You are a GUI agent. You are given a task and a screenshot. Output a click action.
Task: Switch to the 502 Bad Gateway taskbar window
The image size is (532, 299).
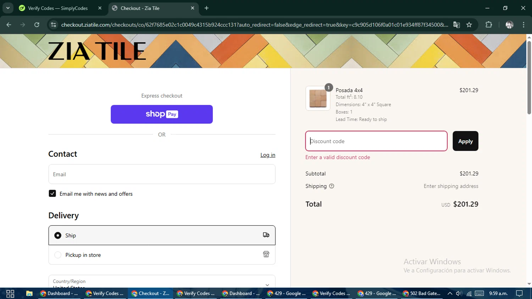pyautogui.click(x=422, y=294)
